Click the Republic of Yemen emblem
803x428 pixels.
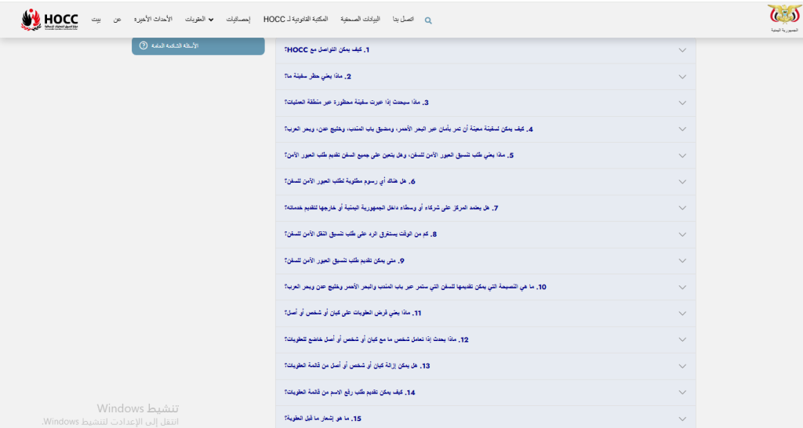pyautogui.click(x=785, y=17)
